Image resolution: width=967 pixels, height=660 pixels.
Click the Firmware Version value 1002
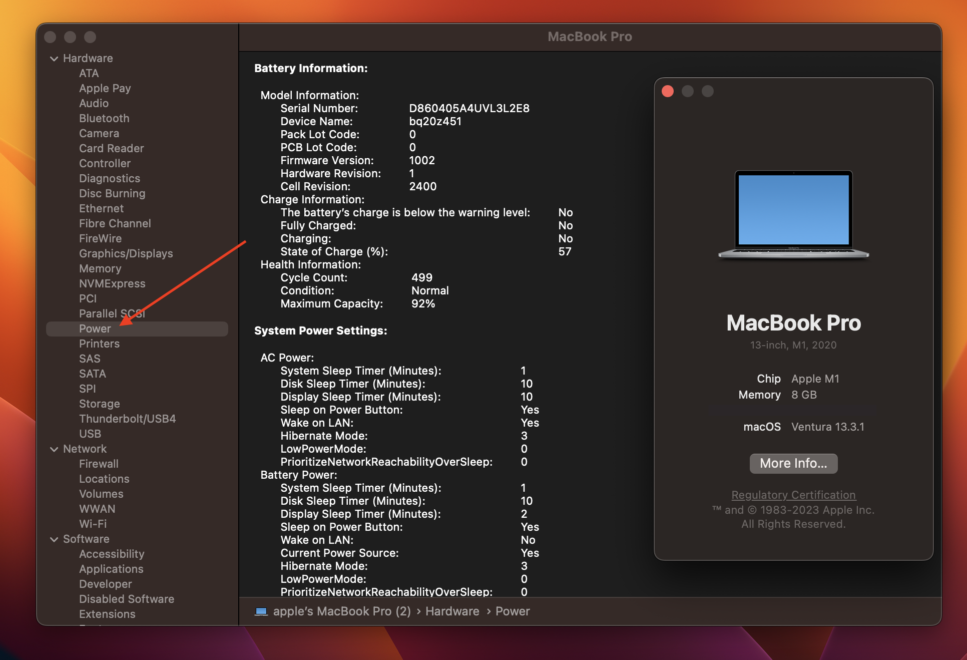pyautogui.click(x=422, y=160)
